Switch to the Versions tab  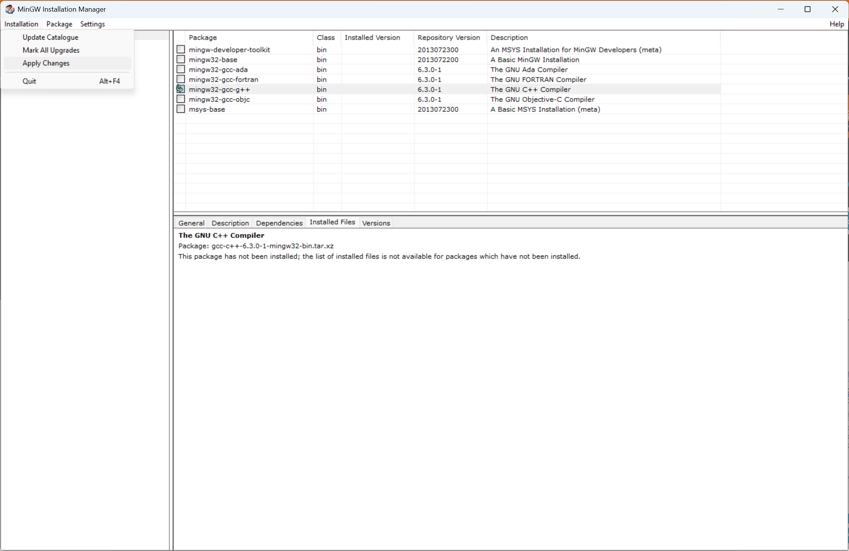376,223
